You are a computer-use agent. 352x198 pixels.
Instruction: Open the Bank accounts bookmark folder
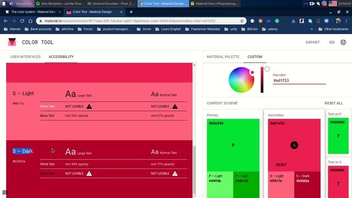(38, 29)
